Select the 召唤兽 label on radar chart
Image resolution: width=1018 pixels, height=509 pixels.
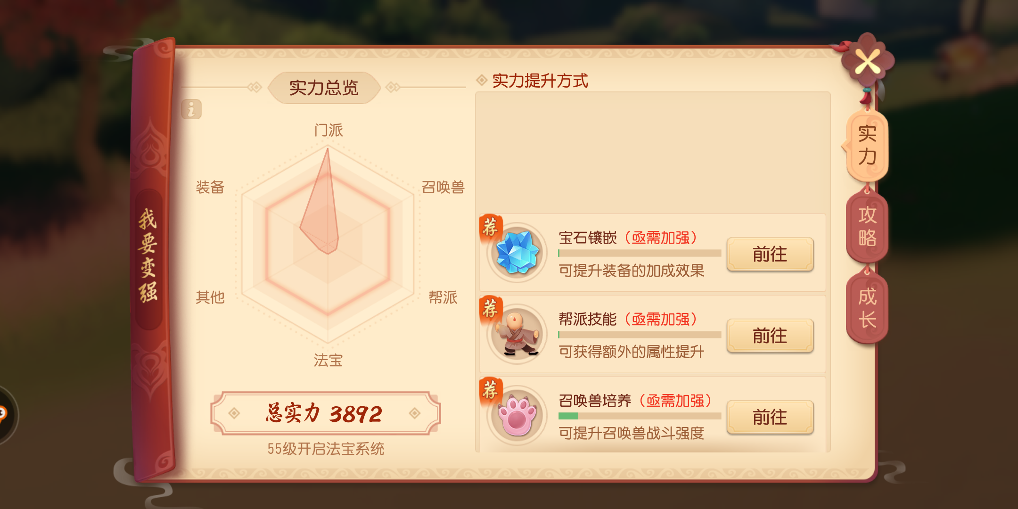[x=443, y=187]
